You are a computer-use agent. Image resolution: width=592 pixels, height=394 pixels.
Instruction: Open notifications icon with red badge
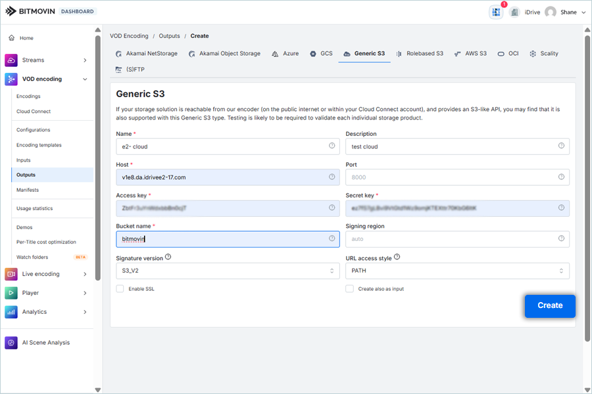496,12
